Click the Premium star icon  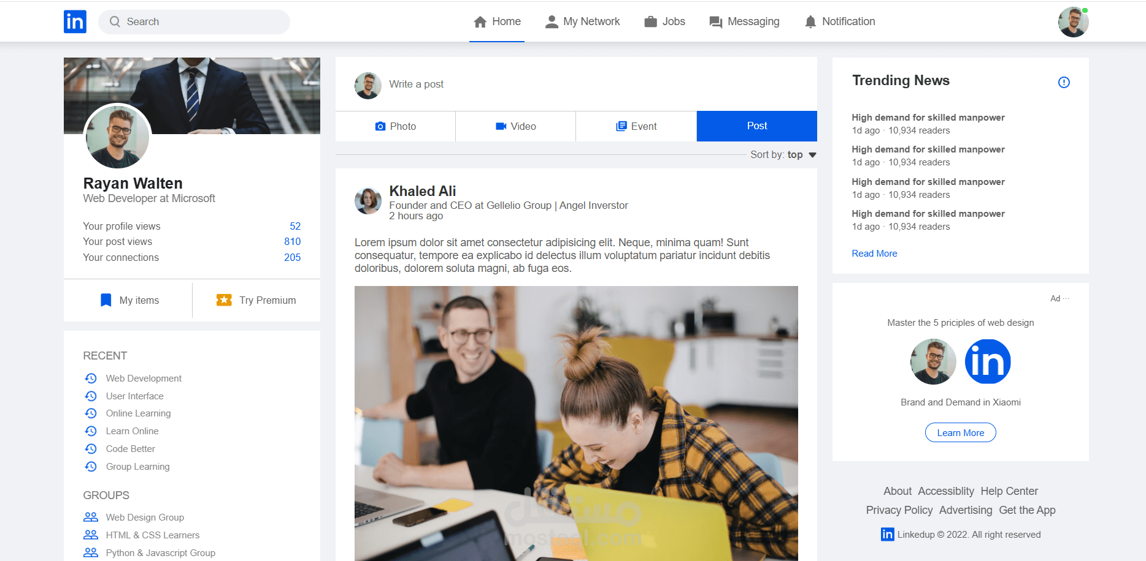[x=224, y=300]
